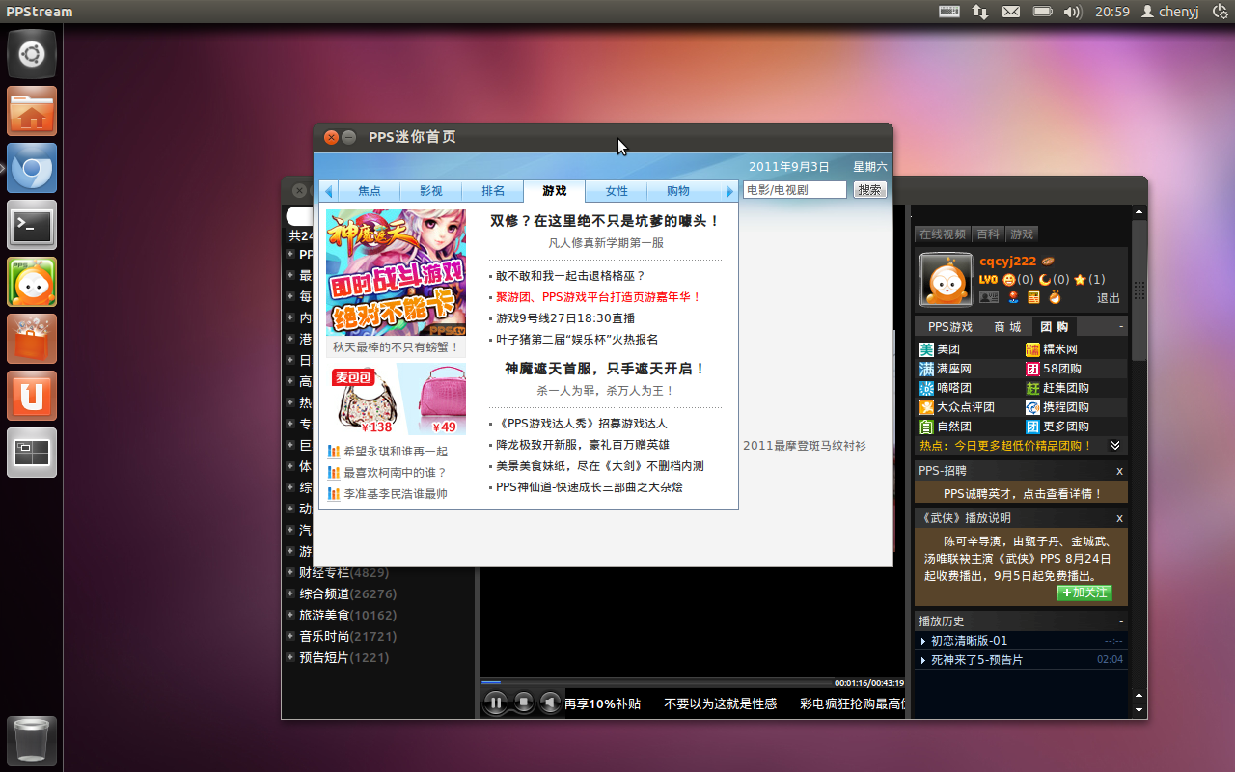
Task: Click the video progress bar in the player
Action: pos(656,682)
